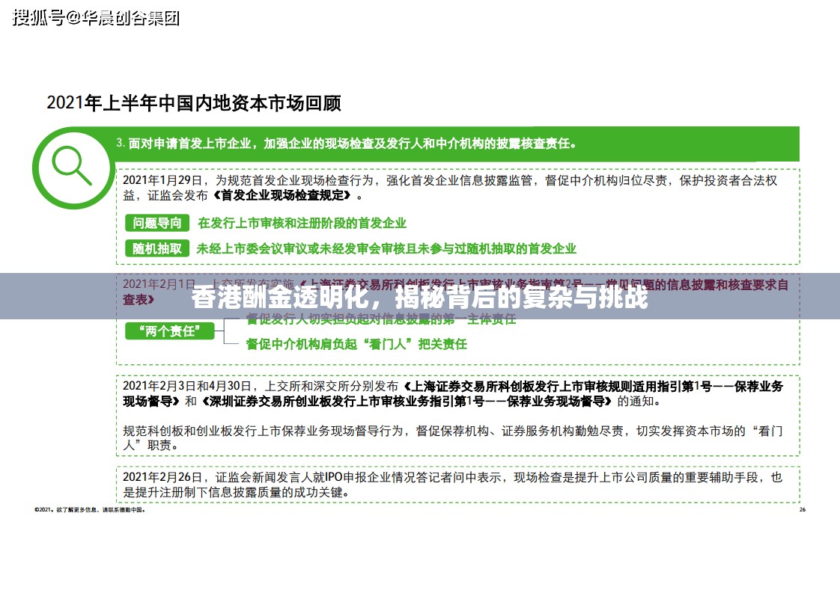
Task: Click the text 查表》 under the overlay banner
Action: point(139,300)
